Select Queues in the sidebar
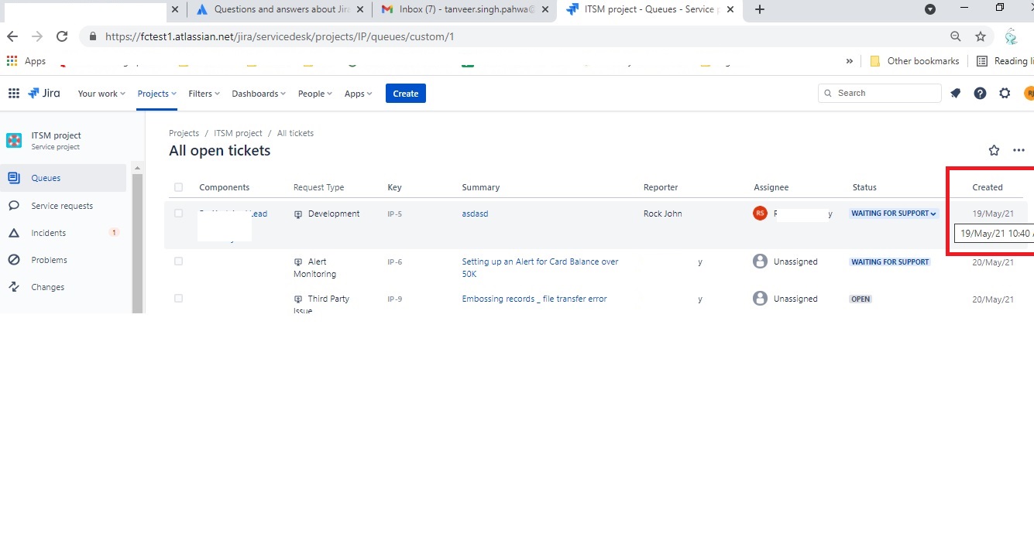Image resolution: width=1034 pixels, height=540 pixels. click(x=64, y=178)
